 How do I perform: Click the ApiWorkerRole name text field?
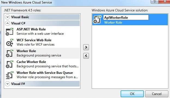click(x=126, y=17)
